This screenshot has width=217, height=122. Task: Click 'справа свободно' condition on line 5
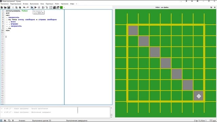coord(47,20)
